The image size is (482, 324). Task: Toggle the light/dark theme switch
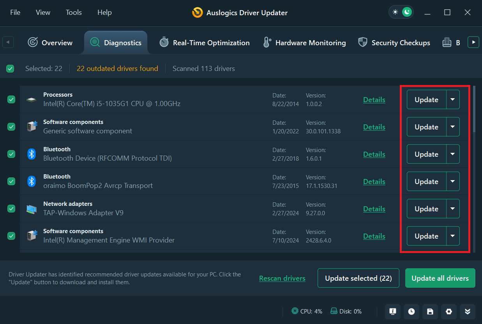point(401,12)
